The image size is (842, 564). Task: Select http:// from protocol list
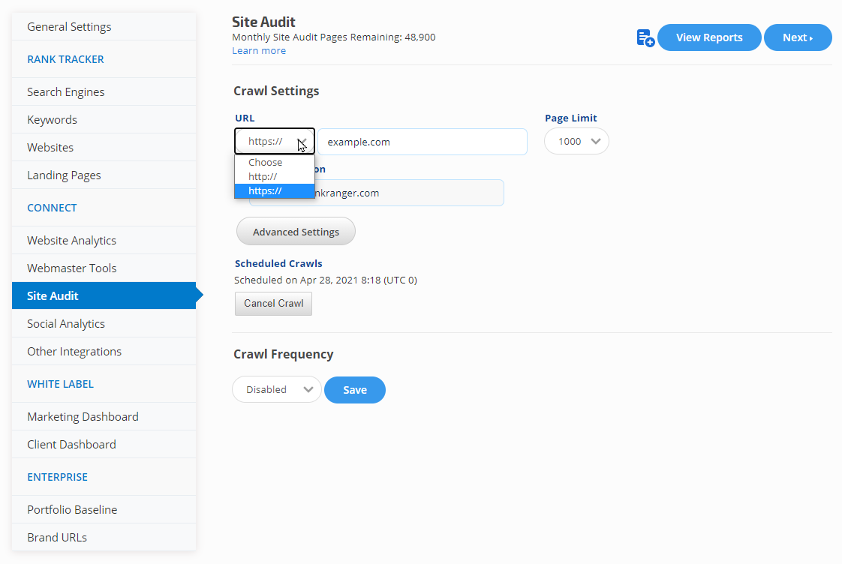pos(263,176)
